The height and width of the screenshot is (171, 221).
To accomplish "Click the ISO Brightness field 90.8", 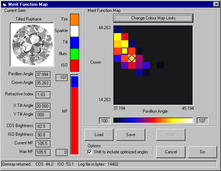I will tap(43, 135).
